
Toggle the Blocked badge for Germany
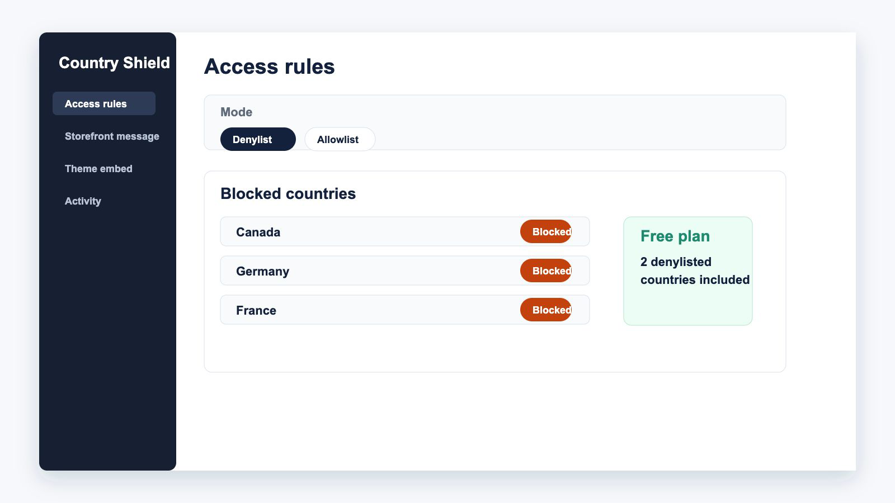pos(546,271)
